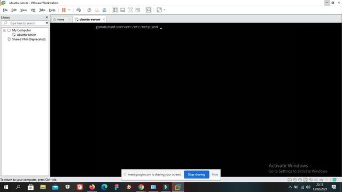This screenshot has height=192, width=342.
Task: Focus the library search field
Action: [23, 23]
